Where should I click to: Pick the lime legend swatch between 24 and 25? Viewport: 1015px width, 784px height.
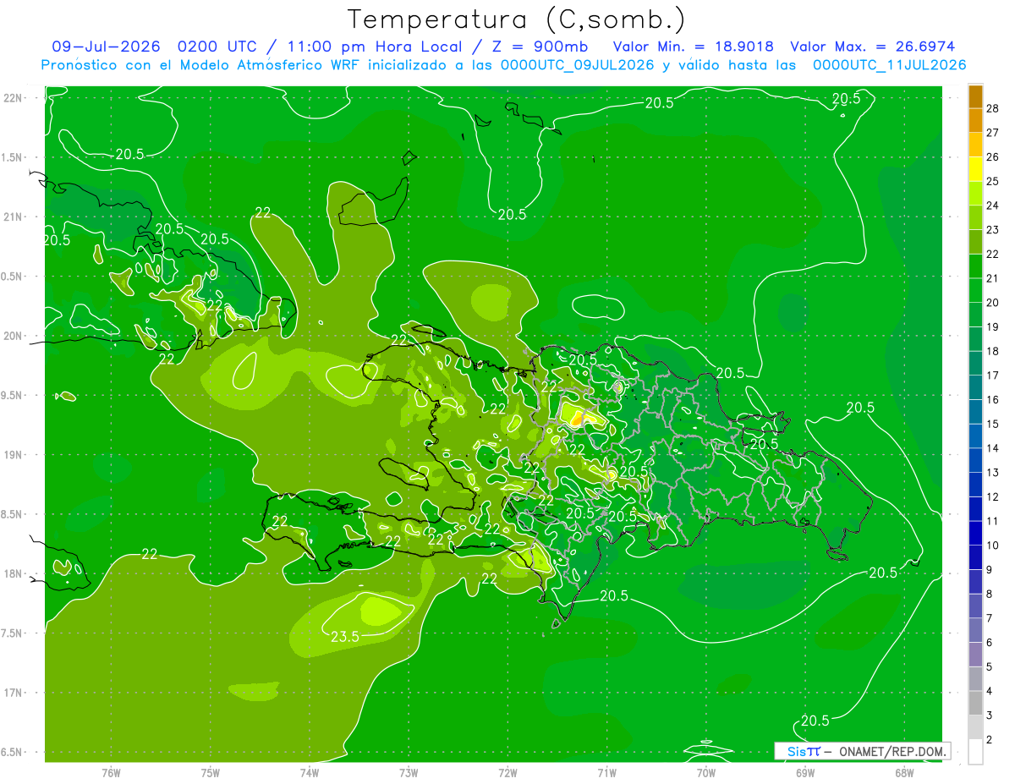point(975,194)
